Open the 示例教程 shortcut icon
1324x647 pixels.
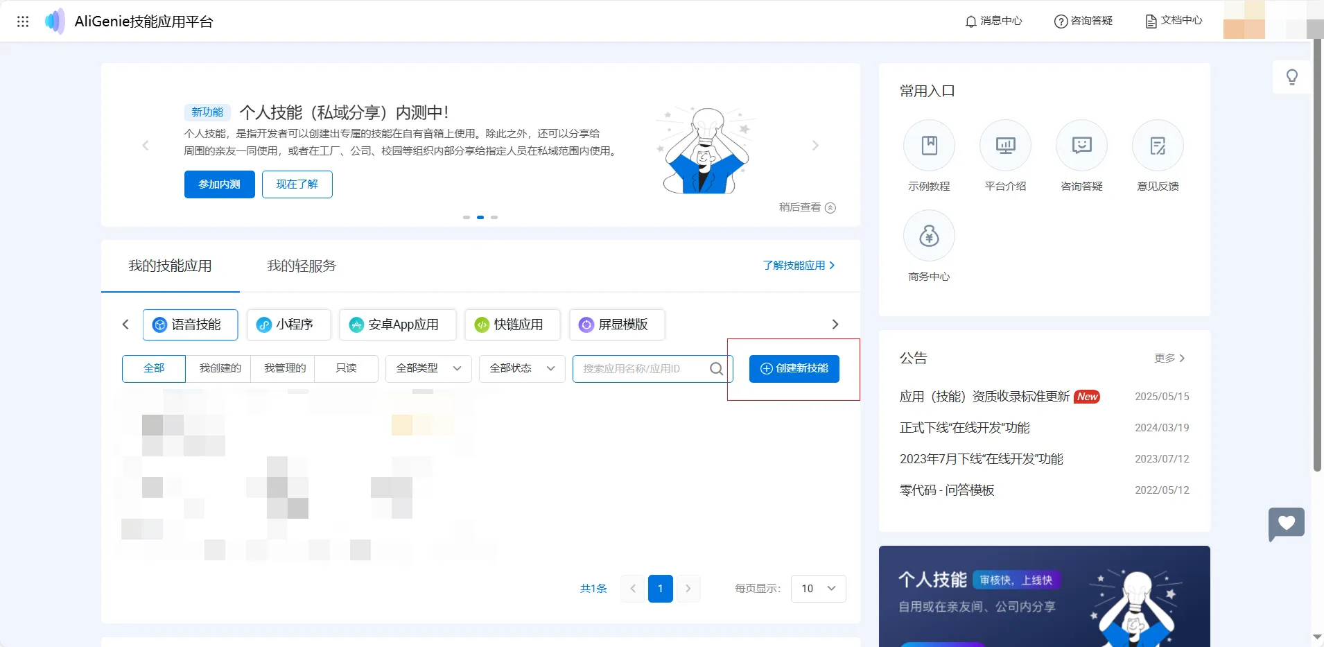929,146
